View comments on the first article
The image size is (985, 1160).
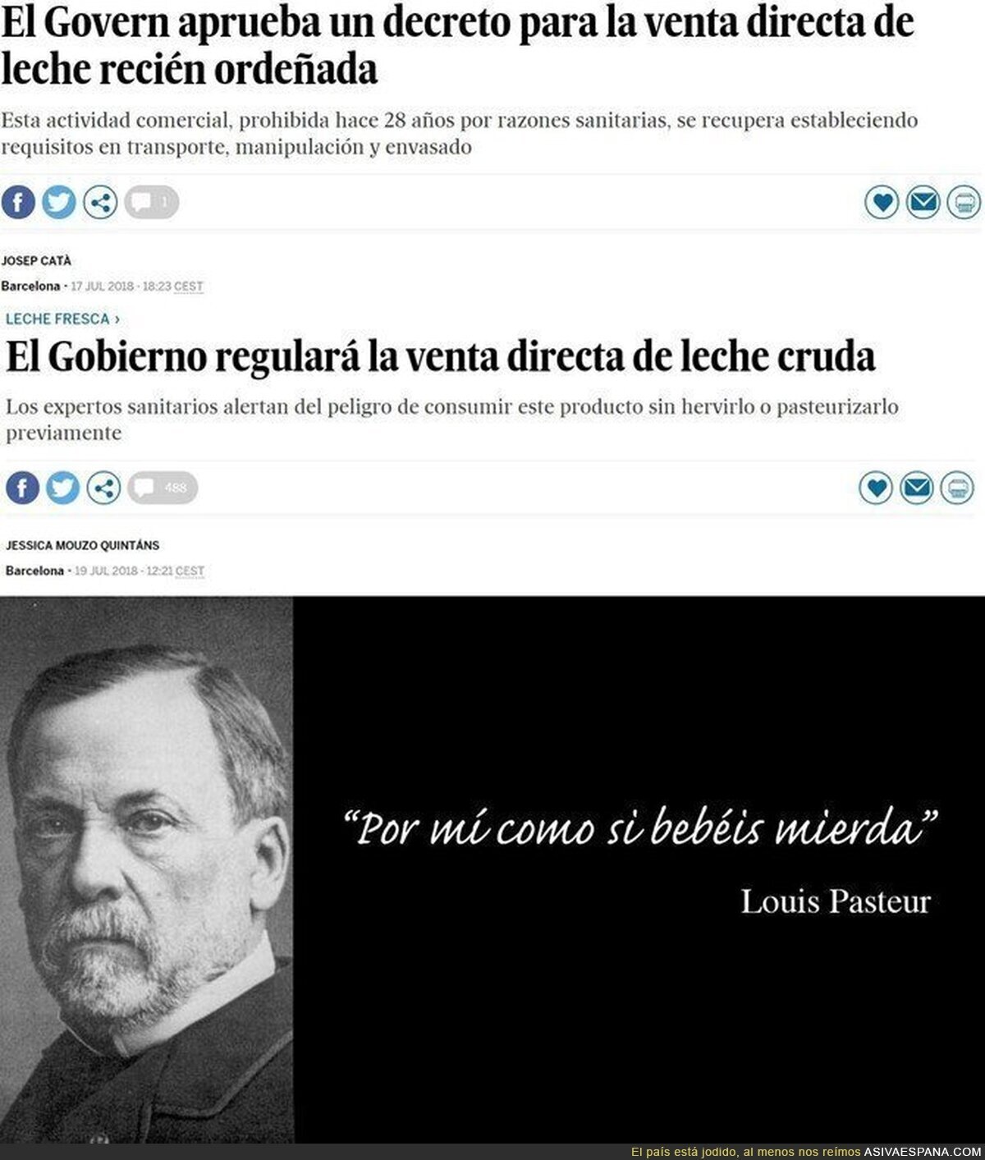pos(152,202)
